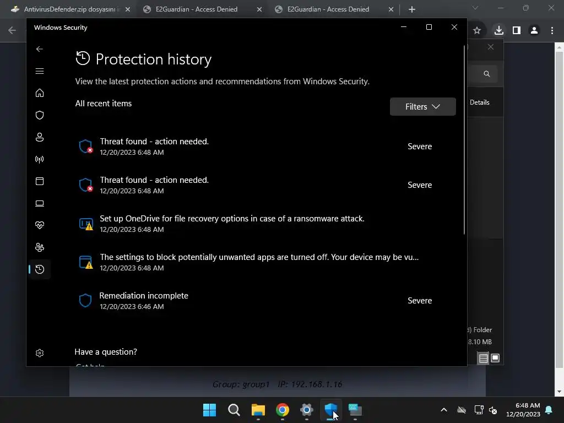The image size is (564, 423).
Task: Click the Remediation incomplete shield icon
Action: 85,300
